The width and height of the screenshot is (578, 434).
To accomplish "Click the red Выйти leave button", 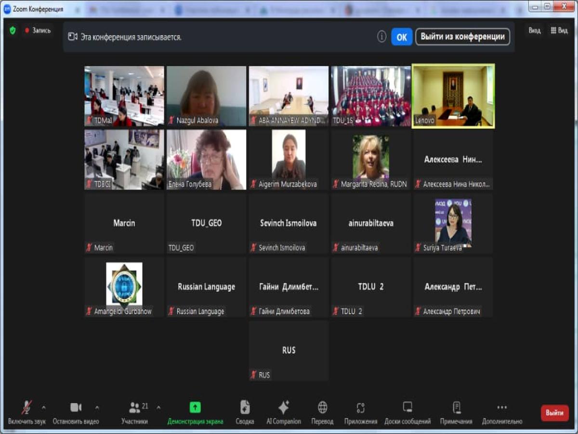I will coord(555,413).
